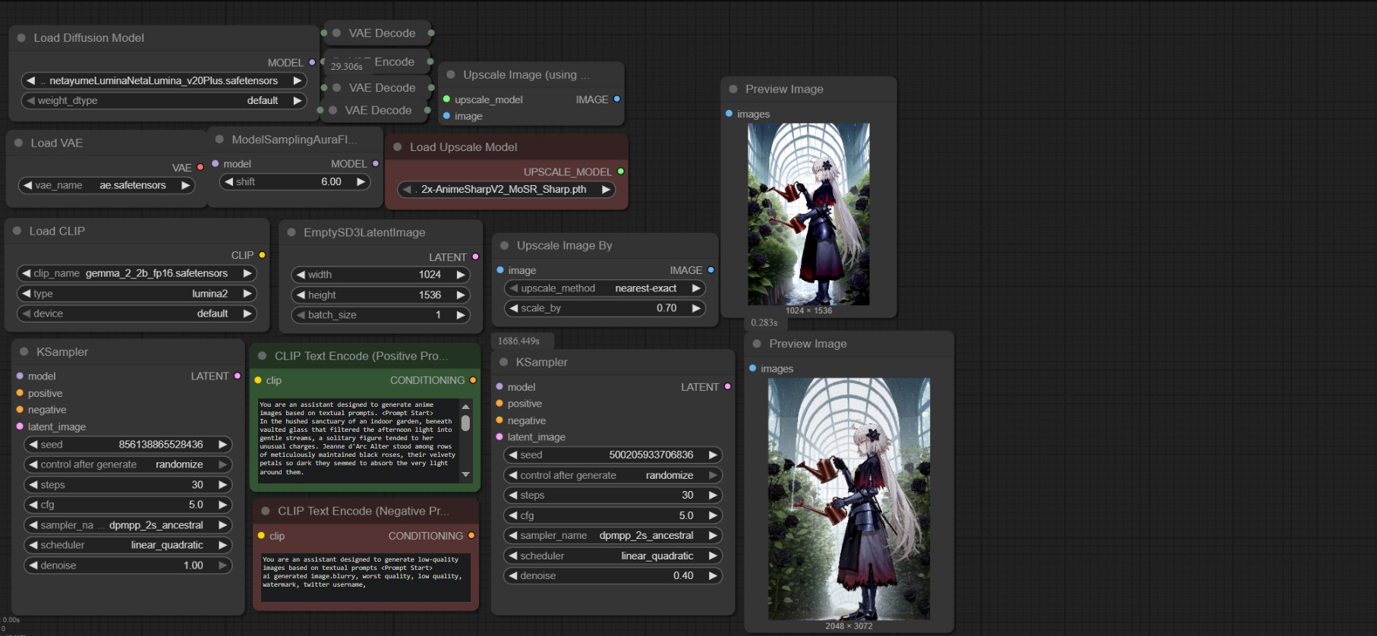Image resolution: width=1377 pixels, height=636 pixels.
Task: Click the EmptySD3LatentImage node's collapse dot
Action: tap(291, 232)
